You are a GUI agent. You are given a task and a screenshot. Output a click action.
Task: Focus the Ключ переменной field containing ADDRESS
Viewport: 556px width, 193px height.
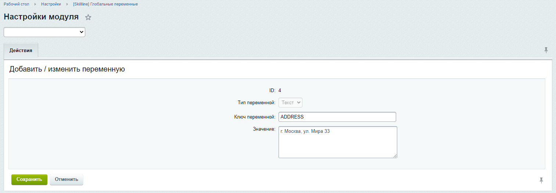[x=337, y=117]
